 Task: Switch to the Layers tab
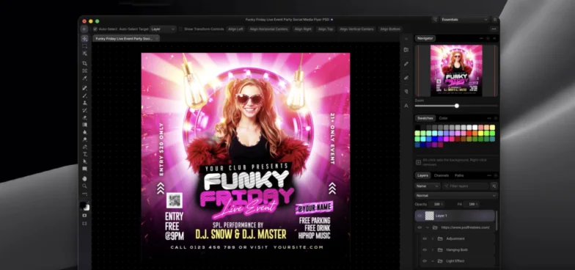pyautogui.click(x=422, y=176)
